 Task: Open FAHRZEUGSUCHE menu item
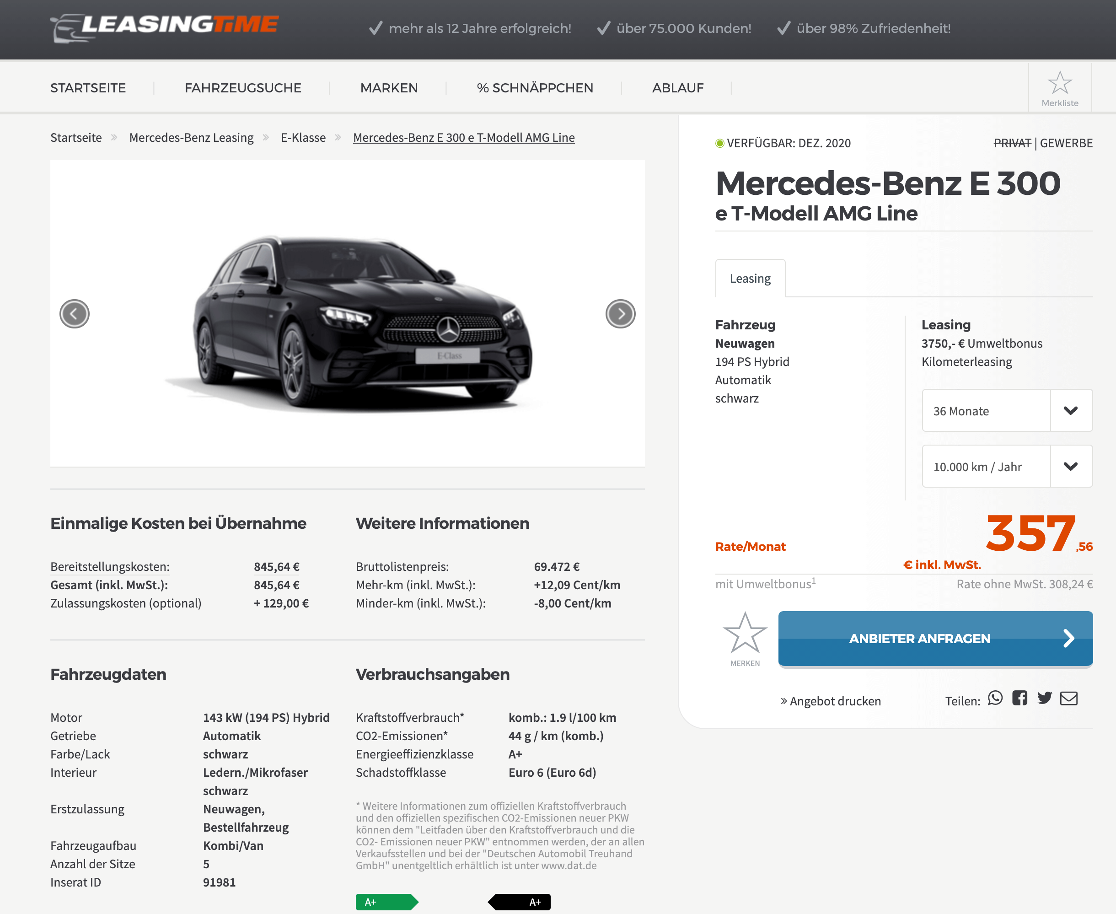(x=243, y=88)
